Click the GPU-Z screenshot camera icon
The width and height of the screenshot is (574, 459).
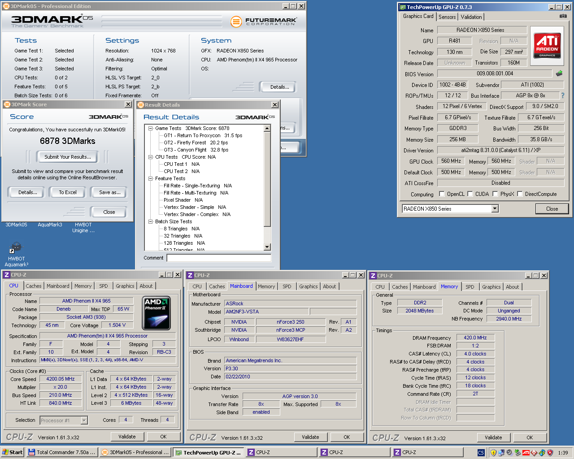click(x=563, y=16)
